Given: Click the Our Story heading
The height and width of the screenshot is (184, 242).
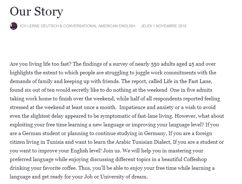Looking at the screenshot, I should click(36, 11).
